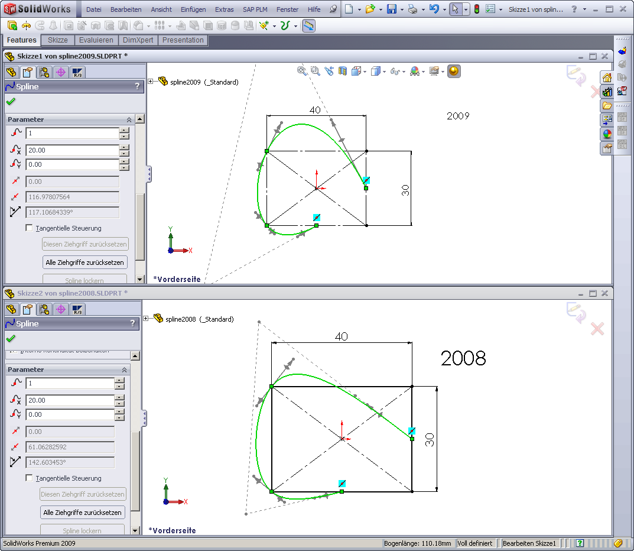Collapse Parameter section in lower panel
Viewport: 634px width, 551px height.
pos(124,370)
